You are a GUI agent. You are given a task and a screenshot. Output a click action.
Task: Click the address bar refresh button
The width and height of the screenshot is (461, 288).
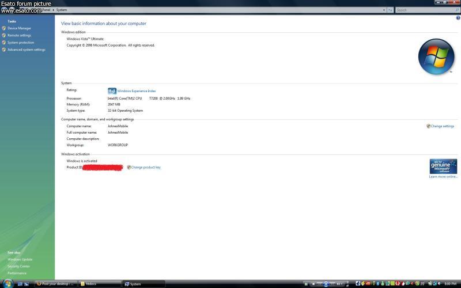pos(390,10)
